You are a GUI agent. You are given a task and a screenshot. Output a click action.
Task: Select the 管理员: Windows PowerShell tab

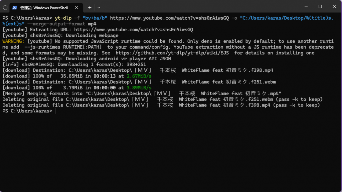[43, 7]
